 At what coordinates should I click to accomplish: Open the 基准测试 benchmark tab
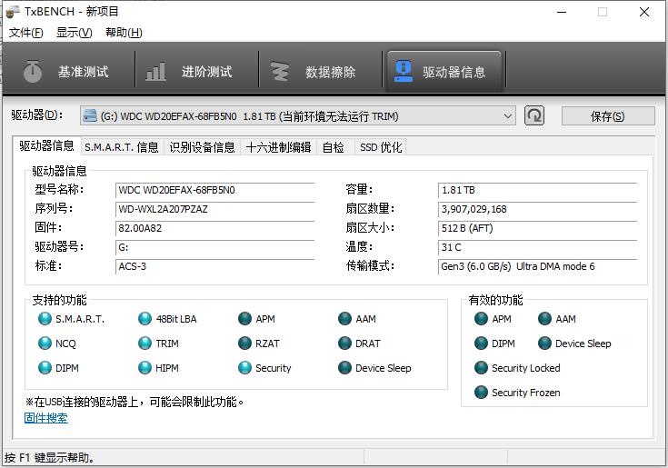click(x=68, y=71)
